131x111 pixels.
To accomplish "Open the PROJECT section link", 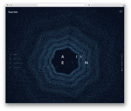I will coord(17,59).
